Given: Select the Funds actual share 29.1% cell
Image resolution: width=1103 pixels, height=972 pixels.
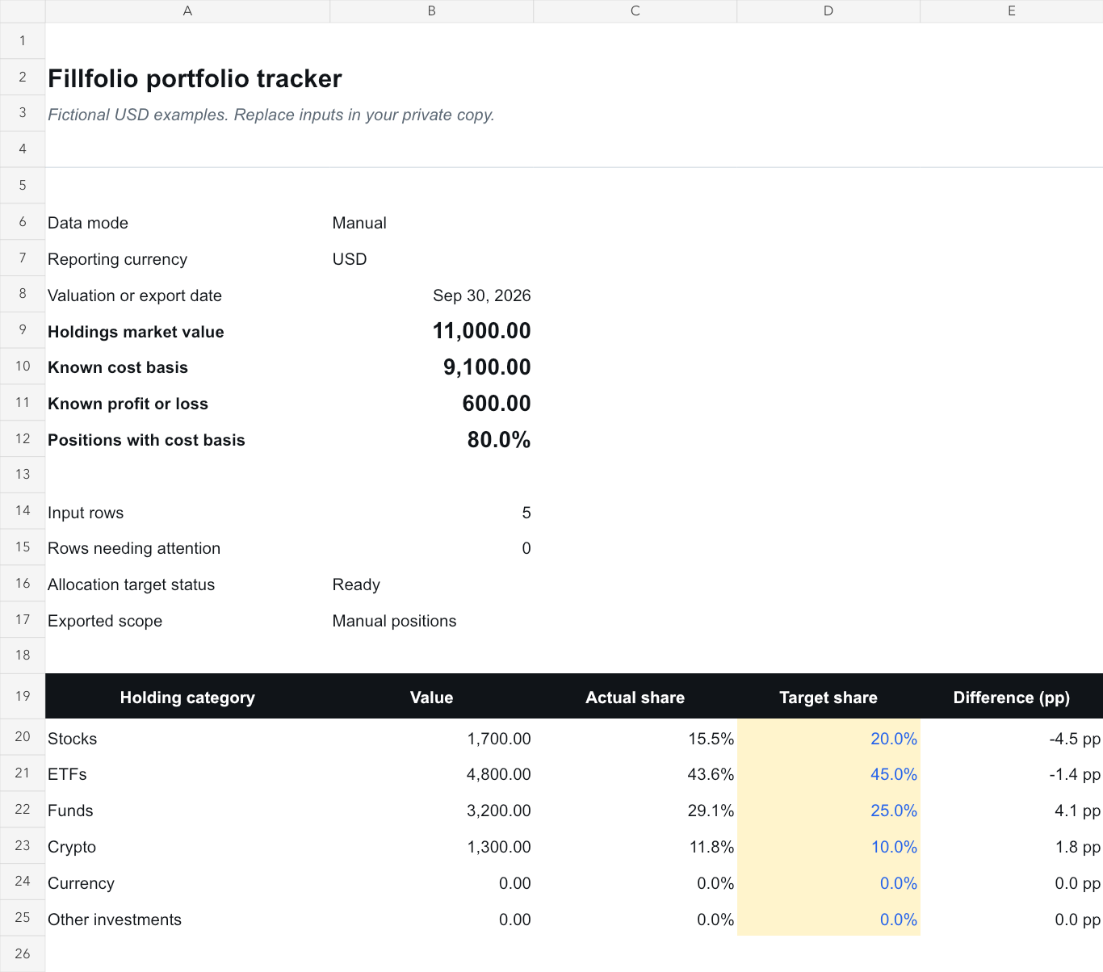Looking at the screenshot, I should point(635,811).
